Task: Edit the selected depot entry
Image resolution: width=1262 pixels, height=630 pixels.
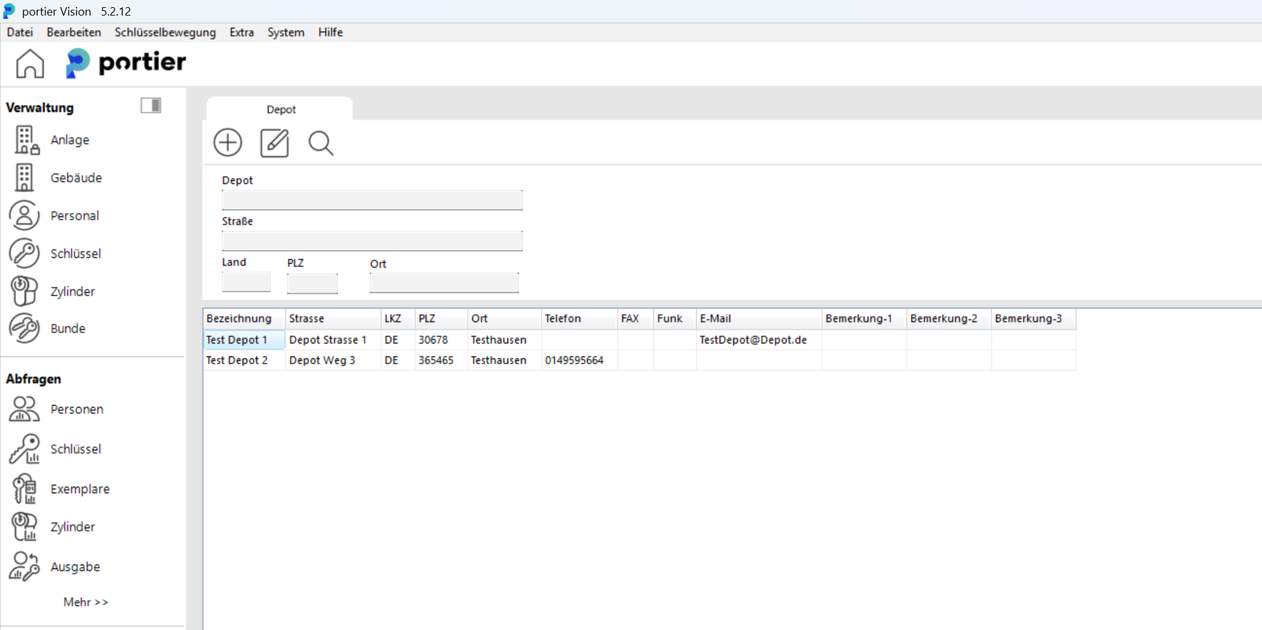Action: click(x=274, y=143)
